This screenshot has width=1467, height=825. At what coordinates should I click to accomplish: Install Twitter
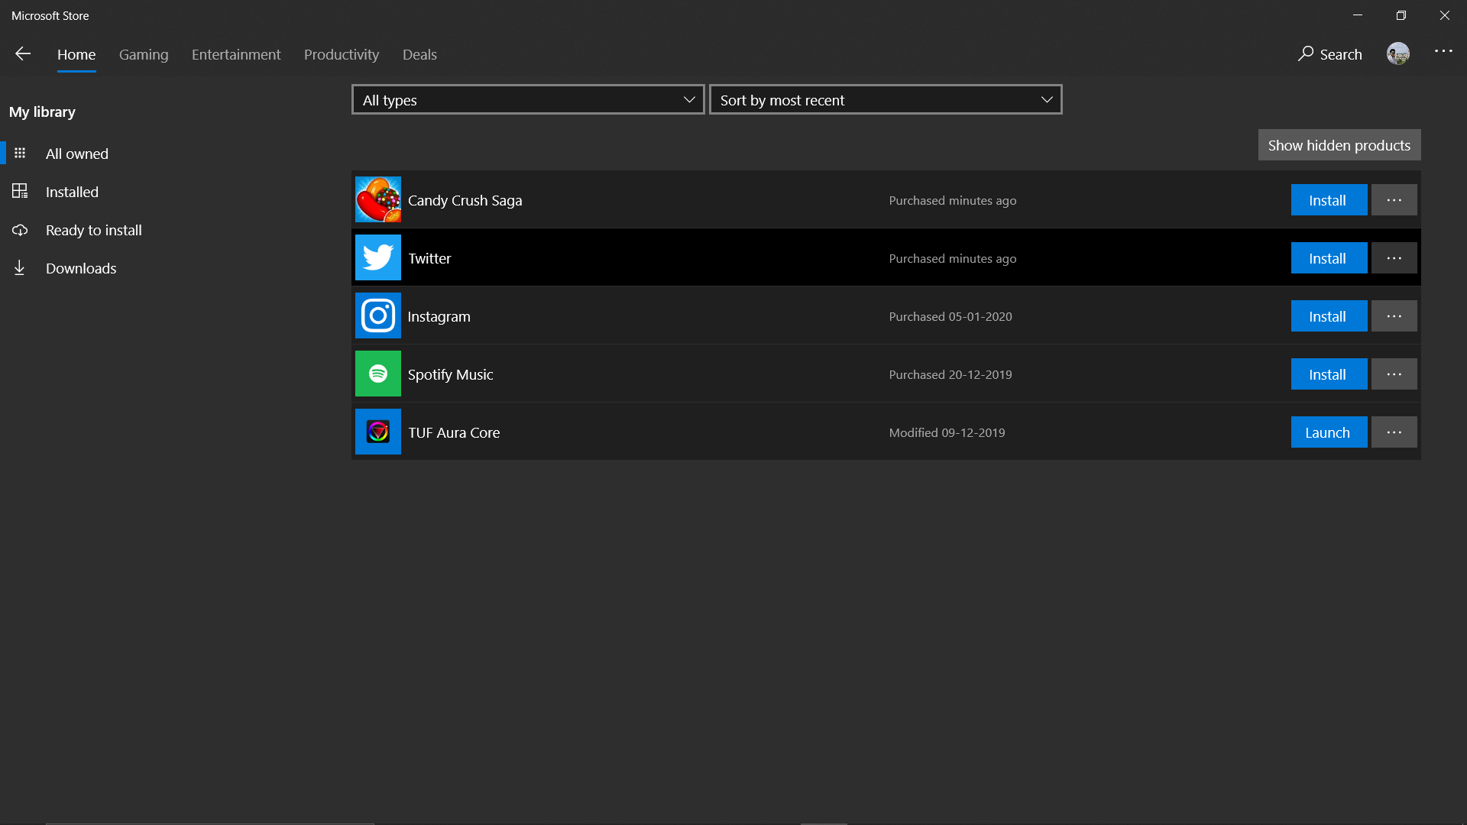pyautogui.click(x=1329, y=258)
